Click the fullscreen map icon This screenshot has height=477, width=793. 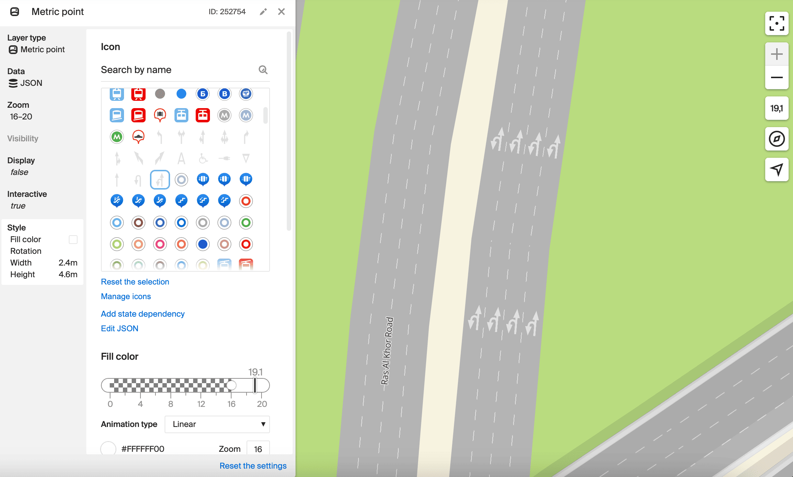click(x=777, y=23)
